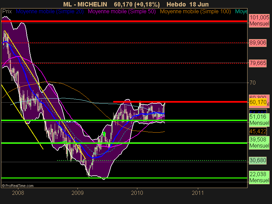Click the 2009 year on the time axis
This screenshot has width=272, height=204.
pyautogui.click(x=78, y=193)
